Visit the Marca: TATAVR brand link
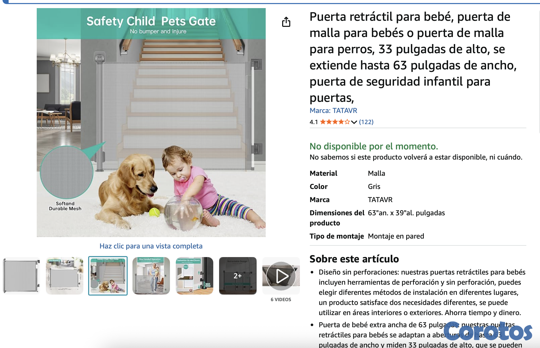Viewport: 540px width, 348px height. [333, 111]
